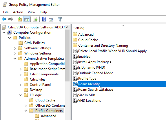Screen dimensions: 166x120
Task: Select 'VHD Locations' setting text
Action: (x=90, y=101)
